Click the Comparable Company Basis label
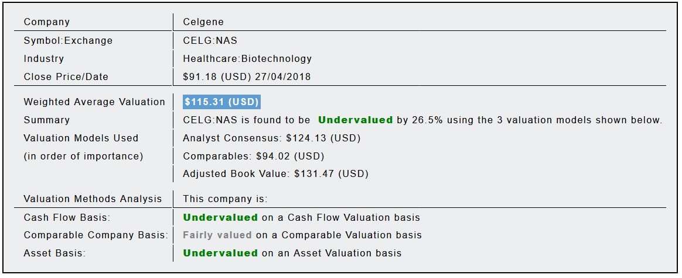The image size is (682, 278). 96,235
